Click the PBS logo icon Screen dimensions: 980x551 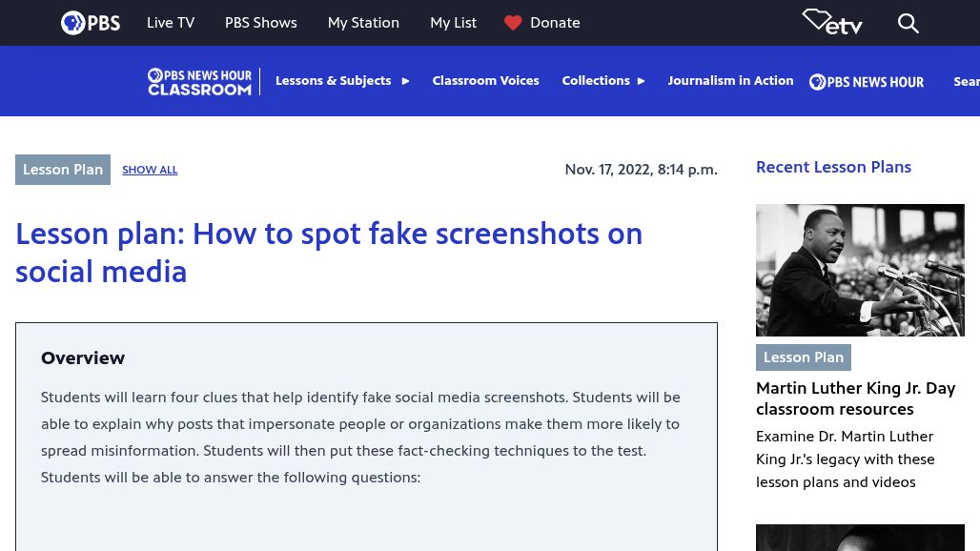click(x=91, y=23)
